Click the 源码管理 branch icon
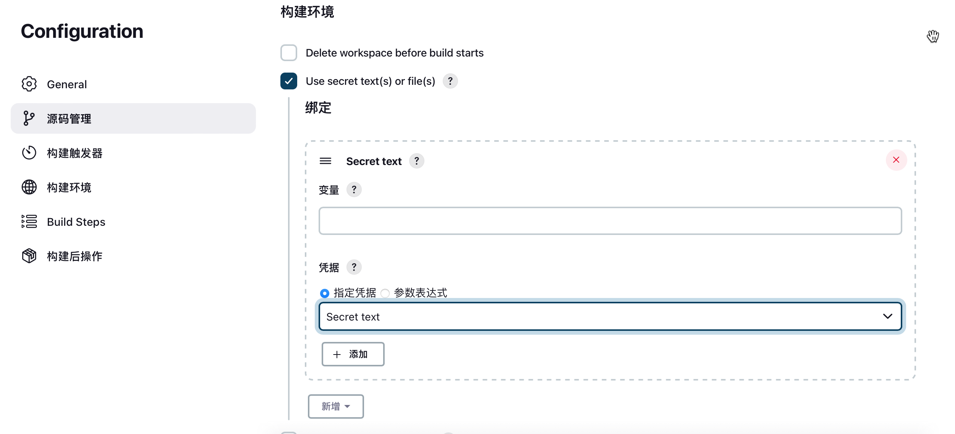Screen dimensions: 955x434 [29, 118]
